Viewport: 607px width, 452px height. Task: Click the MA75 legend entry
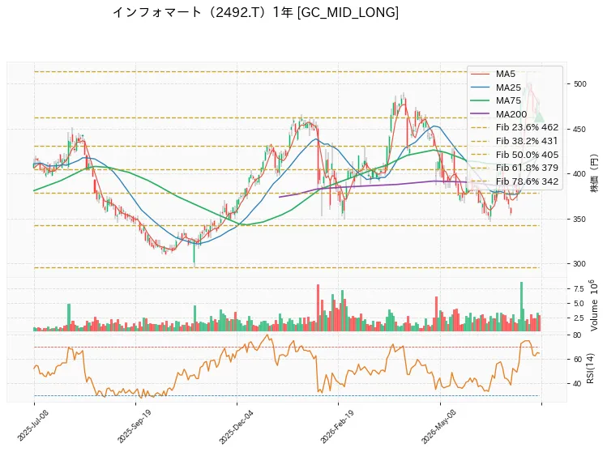(496, 100)
